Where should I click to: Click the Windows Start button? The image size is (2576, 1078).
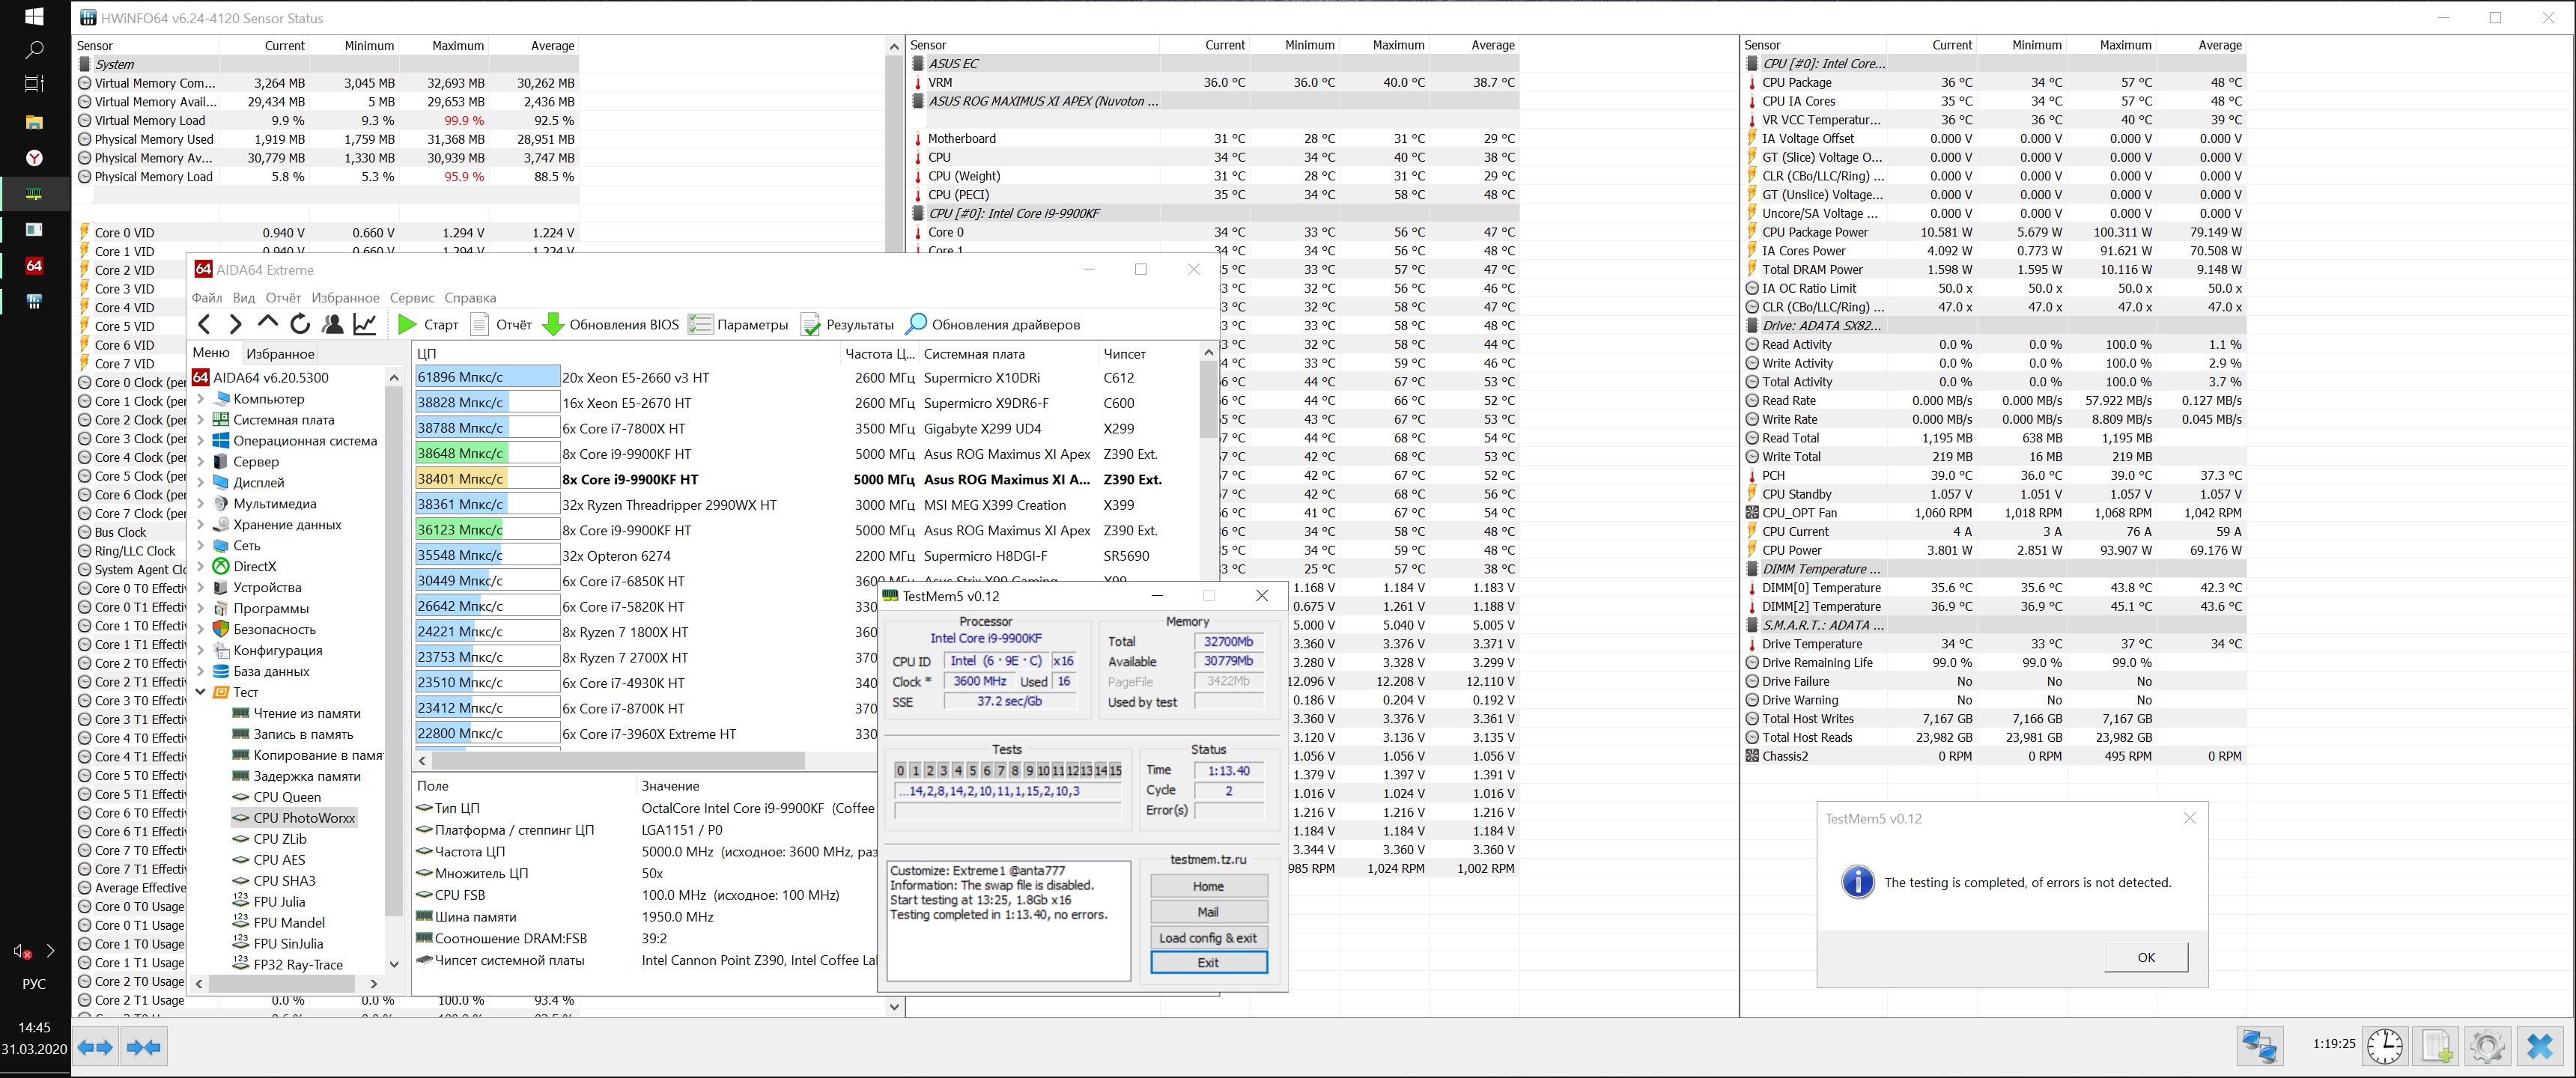(x=34, y=17)
